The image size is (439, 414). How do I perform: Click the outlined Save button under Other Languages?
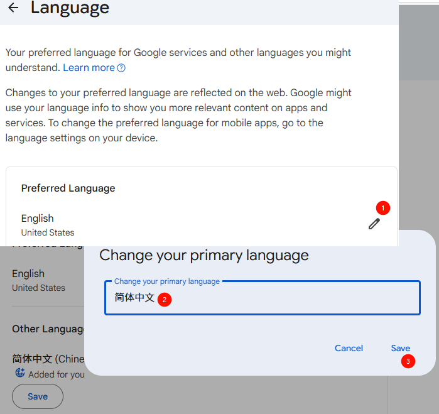(38, 396)
